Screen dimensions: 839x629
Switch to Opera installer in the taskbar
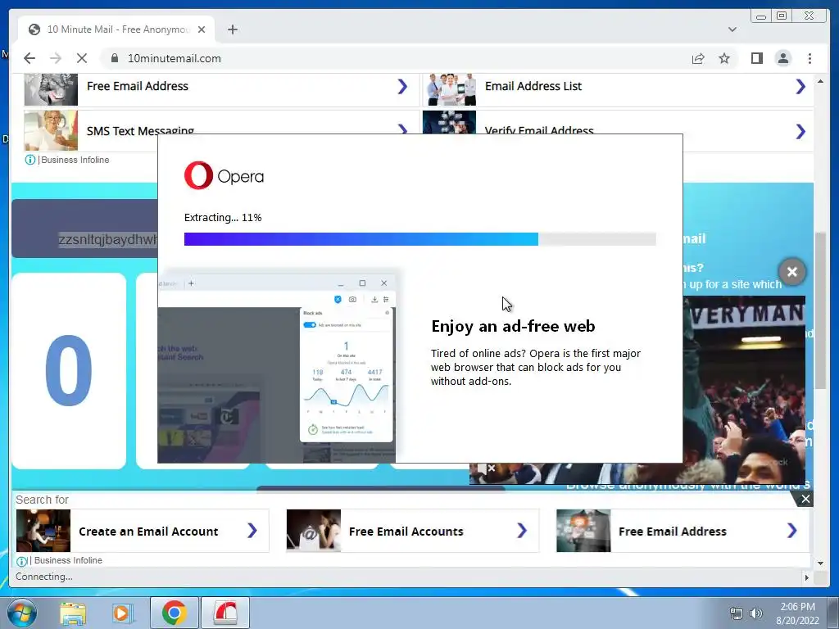pyautogui.click(x=225, y=613)
